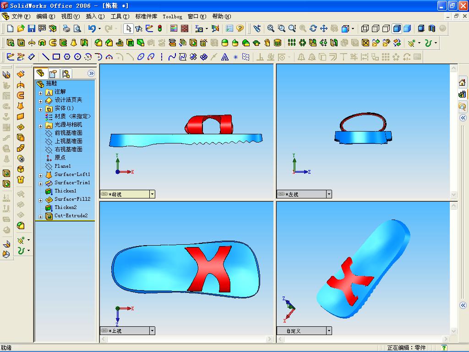Expand the 实体(1) solid bodies node

coord(41,110)
